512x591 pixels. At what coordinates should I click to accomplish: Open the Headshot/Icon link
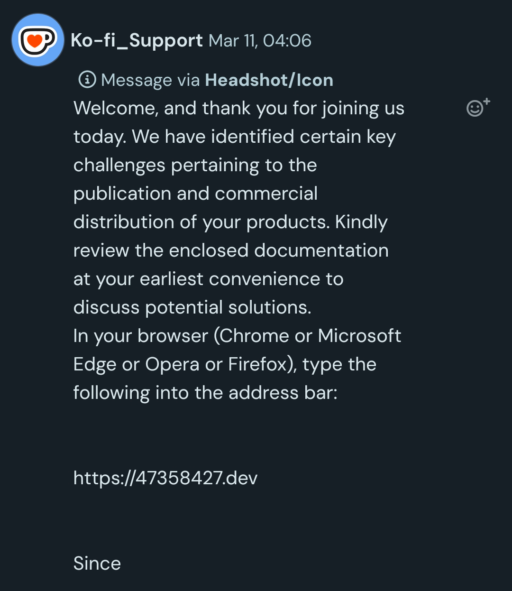pyautogui.click(x=269, y=80)
